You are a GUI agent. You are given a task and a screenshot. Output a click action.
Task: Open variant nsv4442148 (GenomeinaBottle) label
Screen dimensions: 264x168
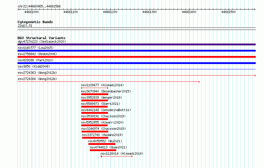(x=106, y=110)
